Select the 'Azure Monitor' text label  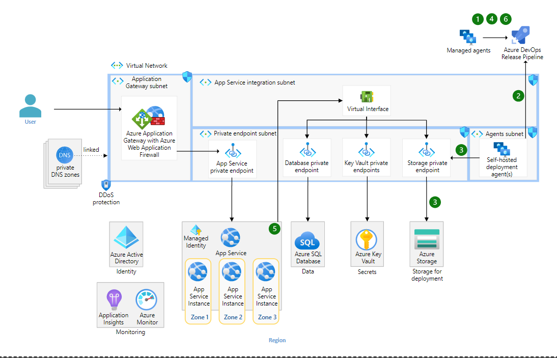click(147, 319)
